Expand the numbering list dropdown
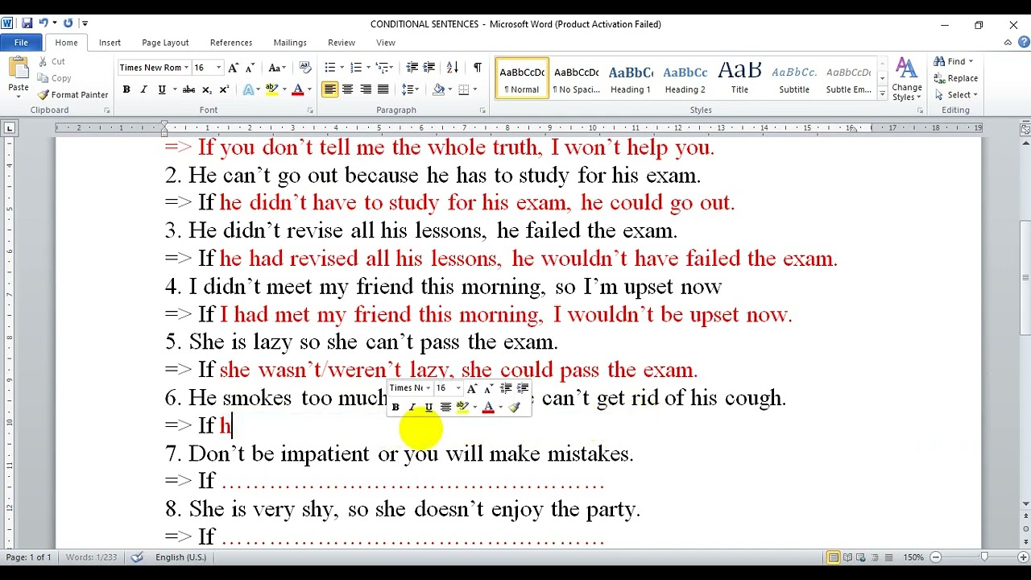Image resolution: width=1031 pixels, height=580 pixels. pos(368,68)
